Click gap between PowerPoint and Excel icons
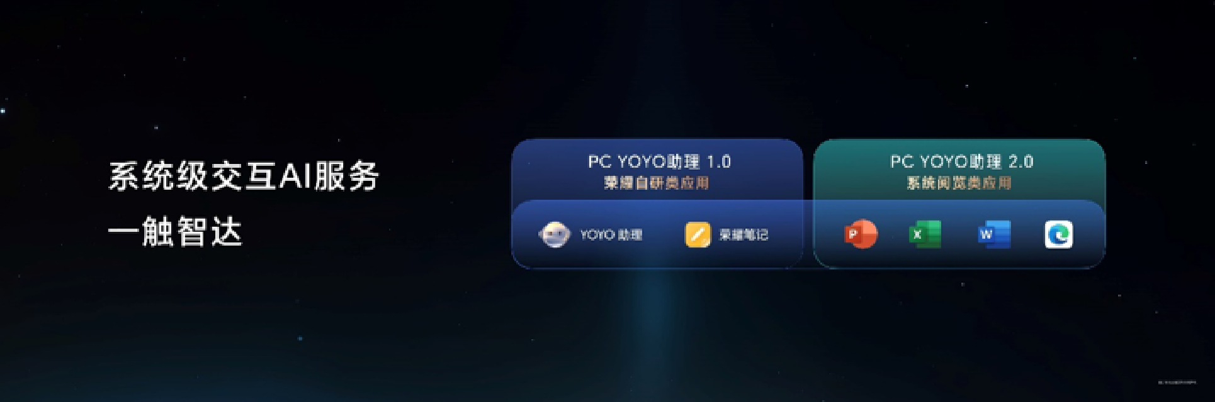Image resolution: width=1215 pixels, height=402 pixels. coord(893,234)
